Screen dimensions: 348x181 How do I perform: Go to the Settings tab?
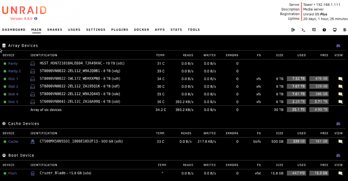pos(96,30)
